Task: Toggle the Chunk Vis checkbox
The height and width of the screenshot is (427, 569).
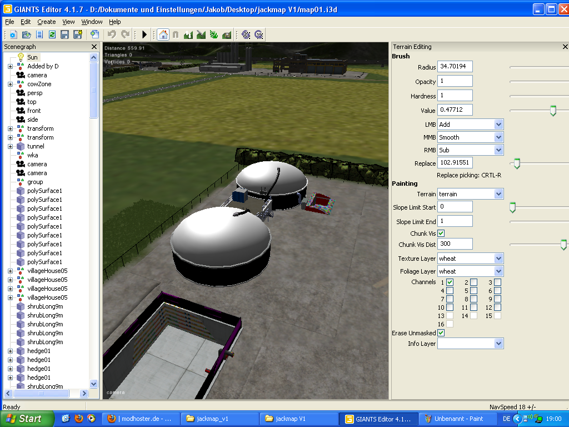Action: [441, 234]
